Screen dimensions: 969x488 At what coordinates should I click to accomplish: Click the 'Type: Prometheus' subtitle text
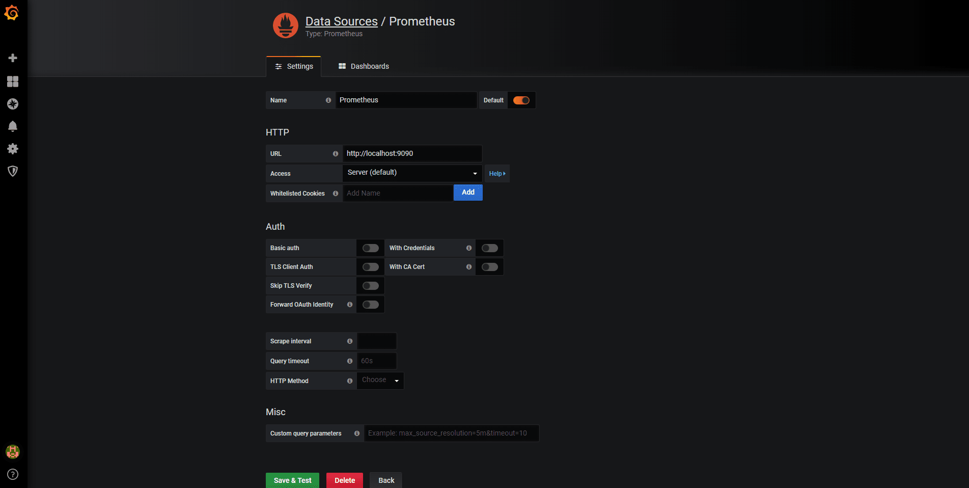pos(334,34)
